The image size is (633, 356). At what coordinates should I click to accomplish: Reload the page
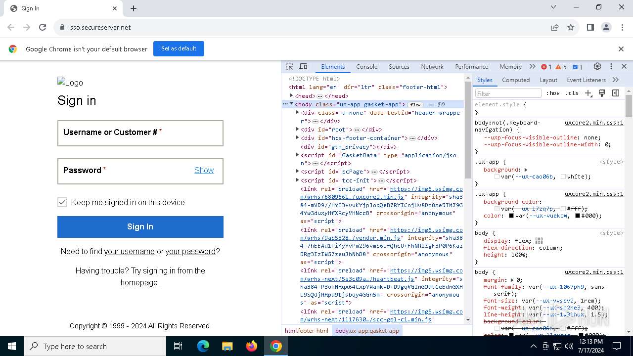tap(43, 27)
